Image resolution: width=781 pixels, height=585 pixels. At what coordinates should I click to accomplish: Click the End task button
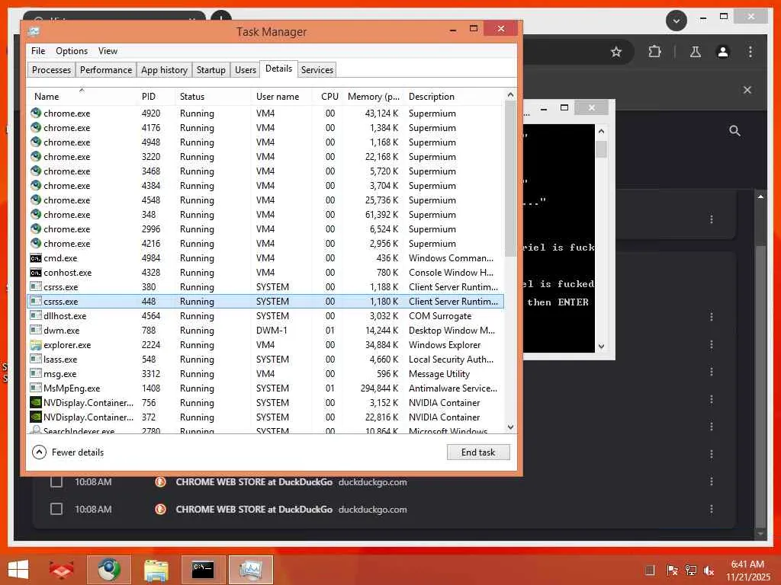(x=478, y=452)
